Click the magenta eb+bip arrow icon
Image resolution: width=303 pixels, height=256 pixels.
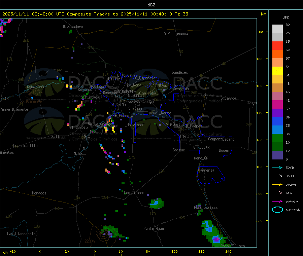coord(277,201)
